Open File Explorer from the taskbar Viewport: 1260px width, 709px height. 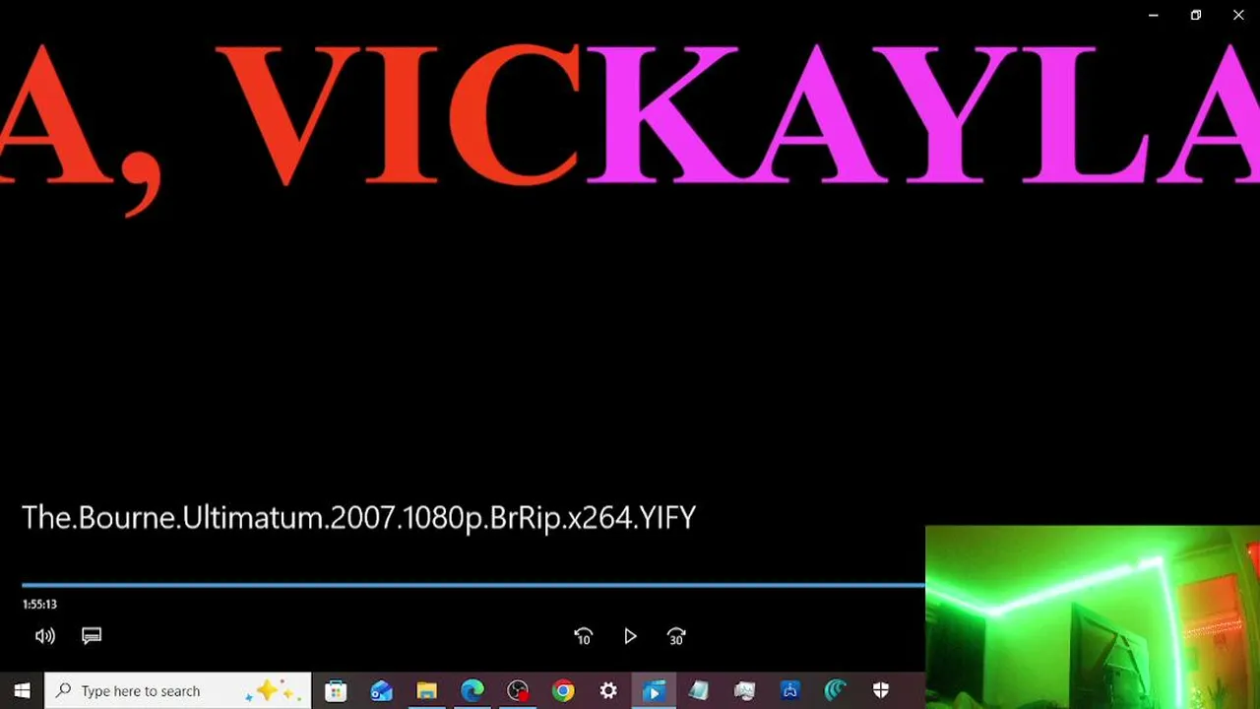(426, 691)
